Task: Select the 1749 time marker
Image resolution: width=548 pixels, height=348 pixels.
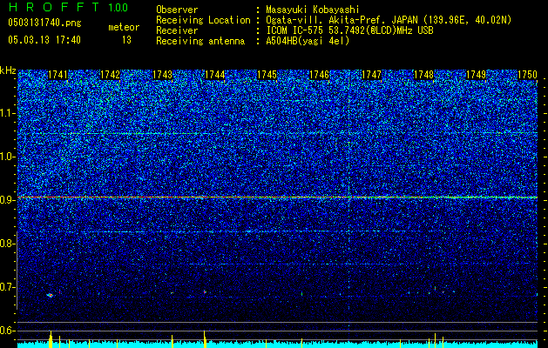Action: [x=477, y=75]
